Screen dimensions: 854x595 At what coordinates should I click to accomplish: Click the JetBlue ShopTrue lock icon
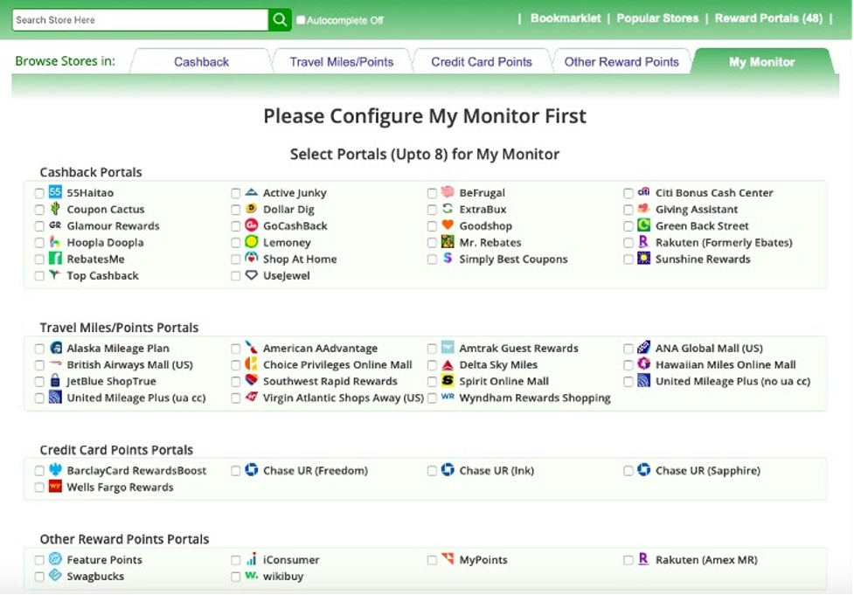click(x=55, y=381)
